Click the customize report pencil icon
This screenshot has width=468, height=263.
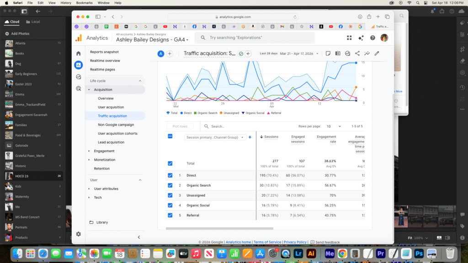377,53
